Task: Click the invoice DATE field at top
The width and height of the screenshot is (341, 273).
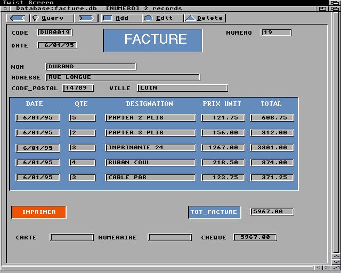Action: pyautogui.click(x=58, y=45)
